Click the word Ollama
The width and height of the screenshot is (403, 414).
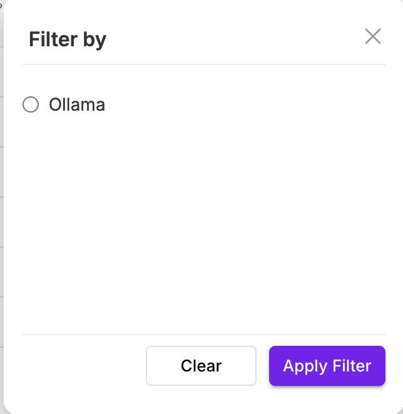(x=77, y=104)
